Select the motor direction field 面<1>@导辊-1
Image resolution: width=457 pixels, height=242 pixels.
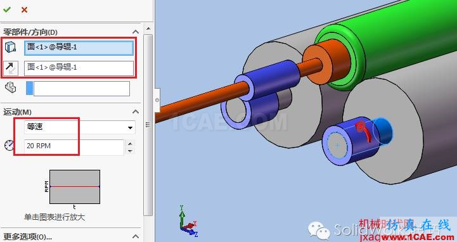tap(79, 68)
